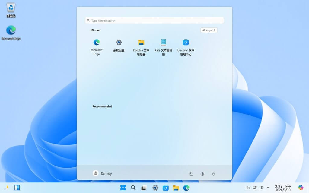
Task: Open taskbar search magnifier
Action: (x=133, y=188)
